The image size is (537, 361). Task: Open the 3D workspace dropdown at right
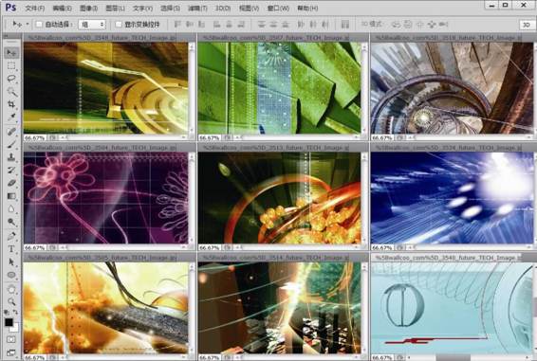528,25
